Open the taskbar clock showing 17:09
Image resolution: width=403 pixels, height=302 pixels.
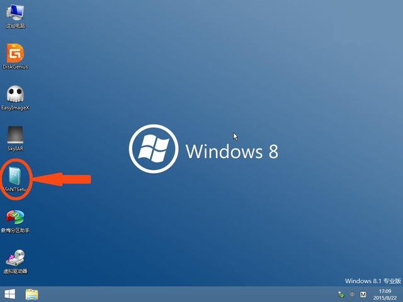pyautogui.click(x=383, y=294)
